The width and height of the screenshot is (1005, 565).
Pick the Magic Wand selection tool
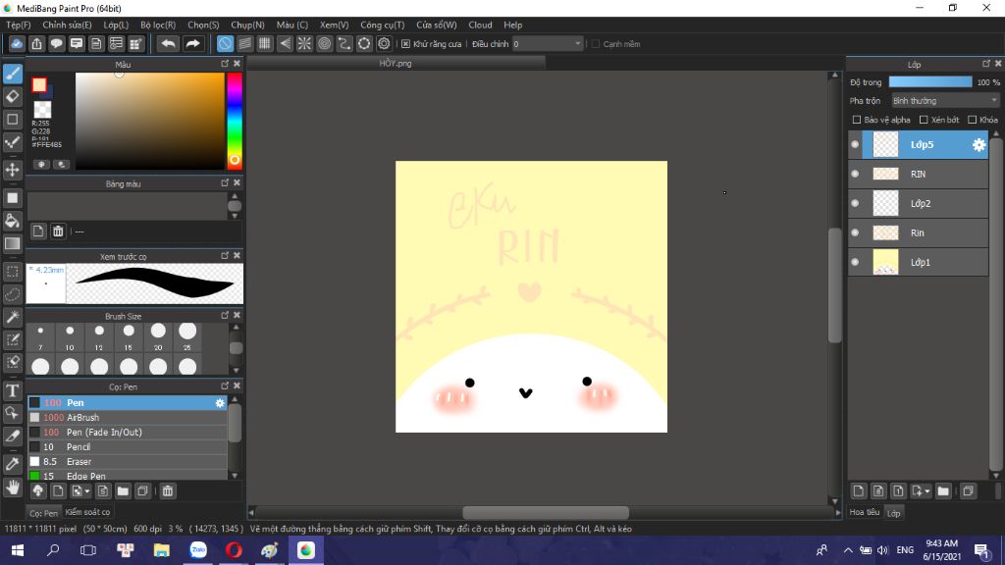tap(13, 317)
